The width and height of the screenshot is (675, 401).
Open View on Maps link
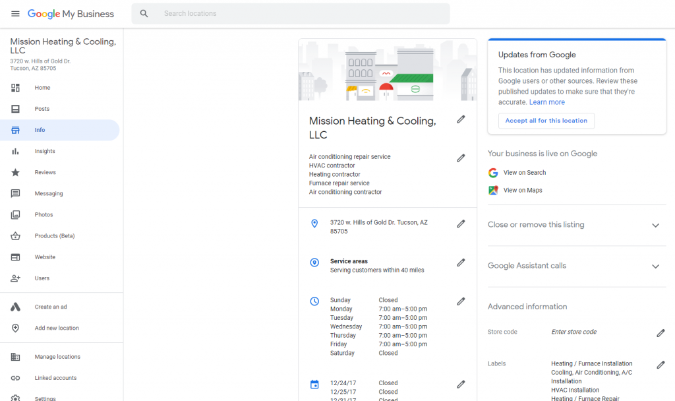click(522, 191)
